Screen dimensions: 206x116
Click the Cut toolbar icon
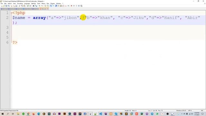click(x=19, y=6)
